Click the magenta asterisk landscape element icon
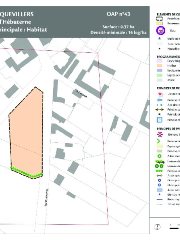This screenshot has width=180, height=240. 160,134
